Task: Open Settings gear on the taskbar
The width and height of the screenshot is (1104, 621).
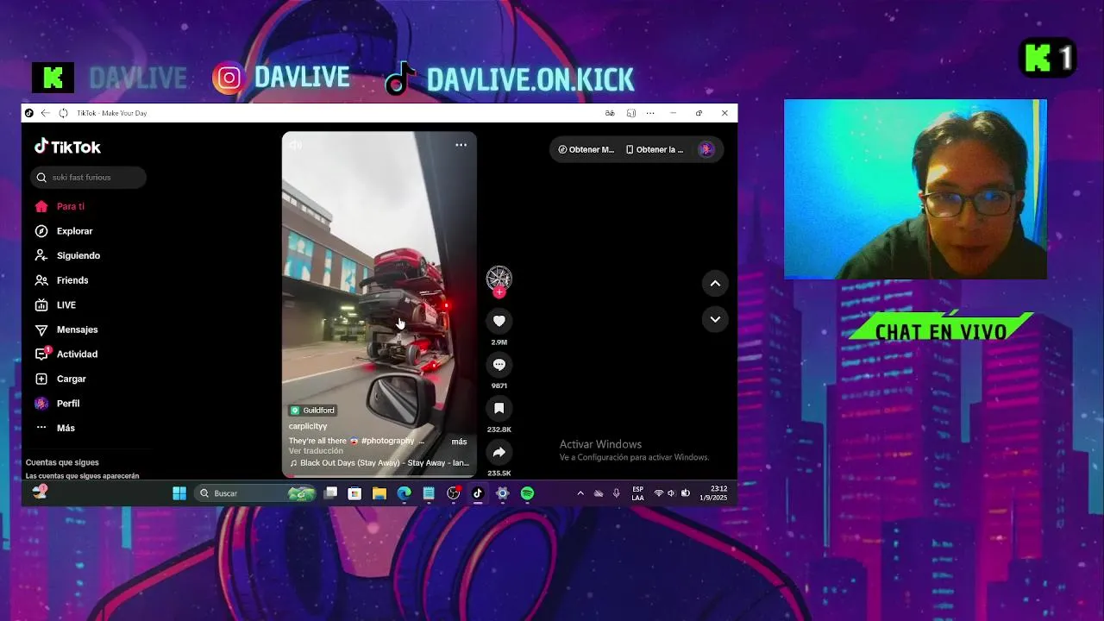Action: point(503,493)
